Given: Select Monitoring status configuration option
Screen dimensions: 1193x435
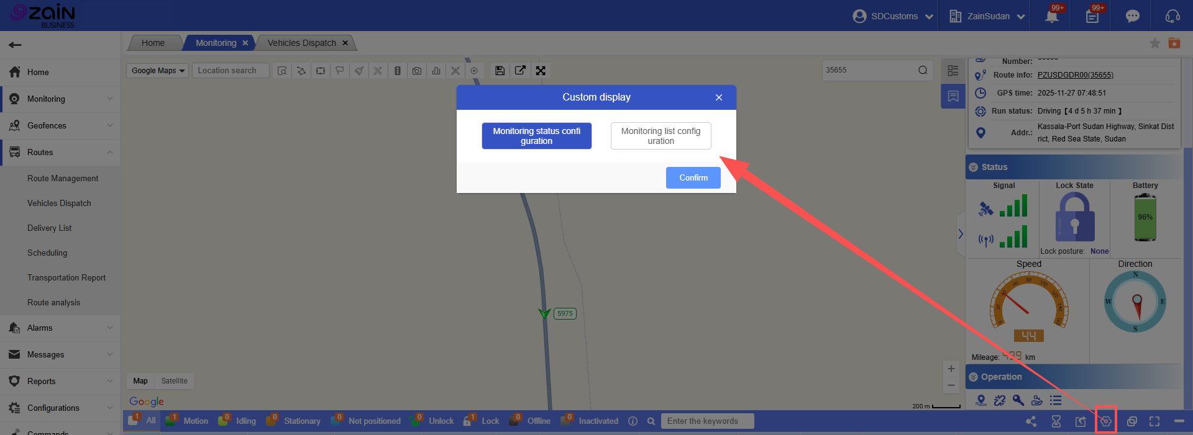Looking at the screenshot, I should (536, 136).
